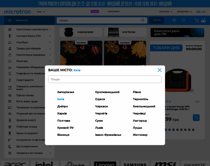
Task: Pick Рівне city
Action: [x=137, y=92]
